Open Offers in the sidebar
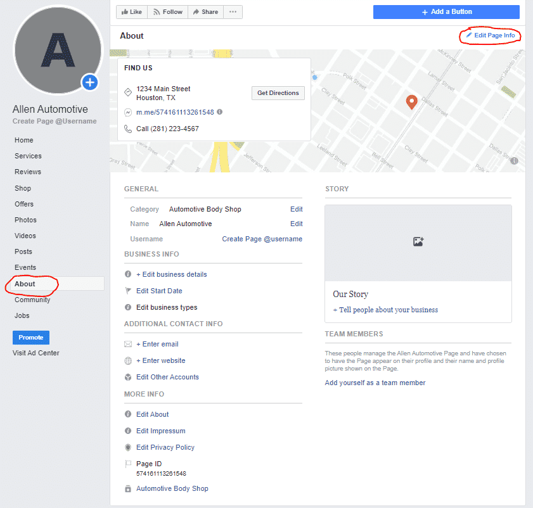The width and height of the screenshot is (533, 508). [24, 204]
